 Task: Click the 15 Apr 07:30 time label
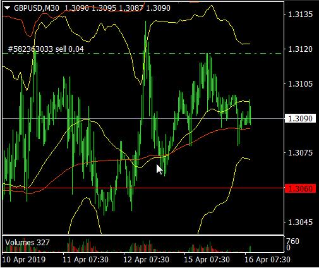(207, 260)
